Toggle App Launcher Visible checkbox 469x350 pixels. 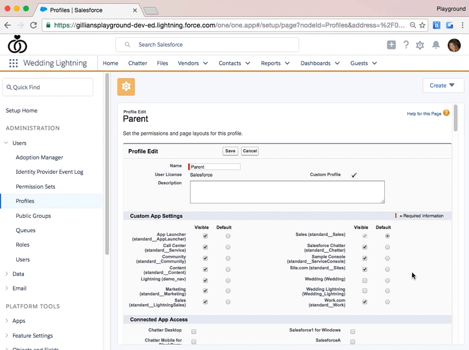(205, 236)
